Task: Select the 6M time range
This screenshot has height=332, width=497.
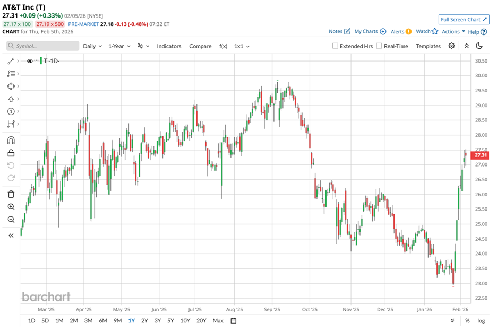Action: [x=103, y=321]
